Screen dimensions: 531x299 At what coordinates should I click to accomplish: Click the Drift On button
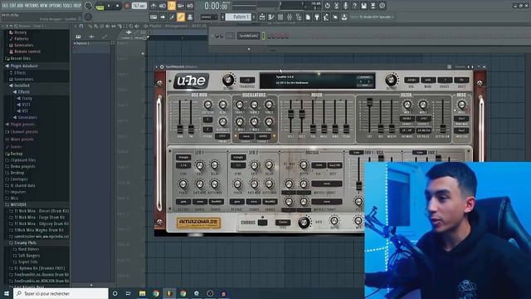coord(461,80)
